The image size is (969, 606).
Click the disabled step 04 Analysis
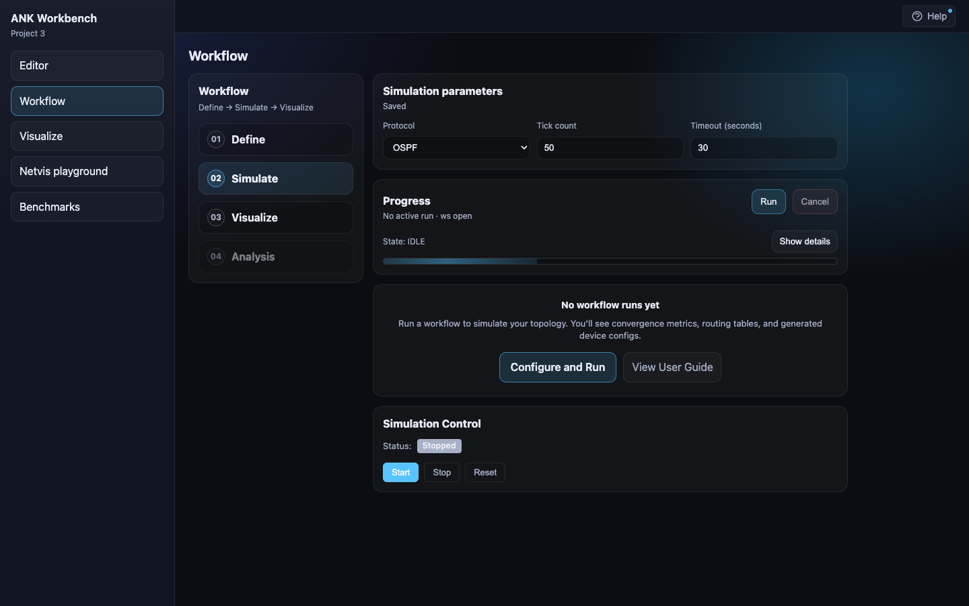tap(275, 257)
